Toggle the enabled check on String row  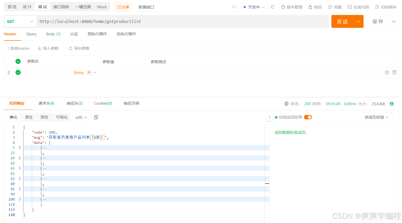pos(18,72)
